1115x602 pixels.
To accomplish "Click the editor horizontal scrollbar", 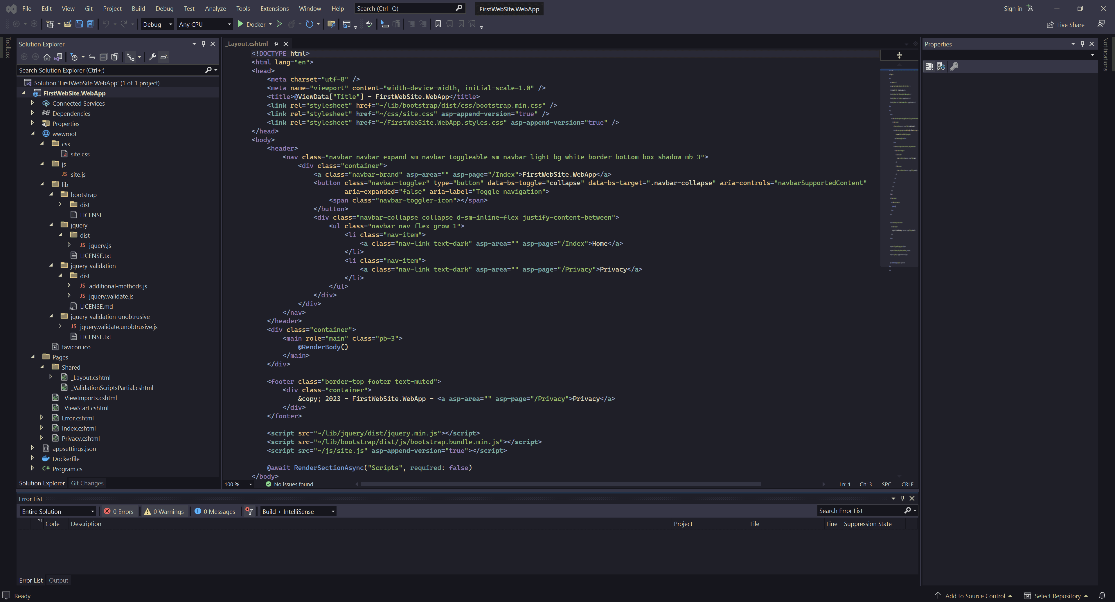I will click(x=560, y=484).
